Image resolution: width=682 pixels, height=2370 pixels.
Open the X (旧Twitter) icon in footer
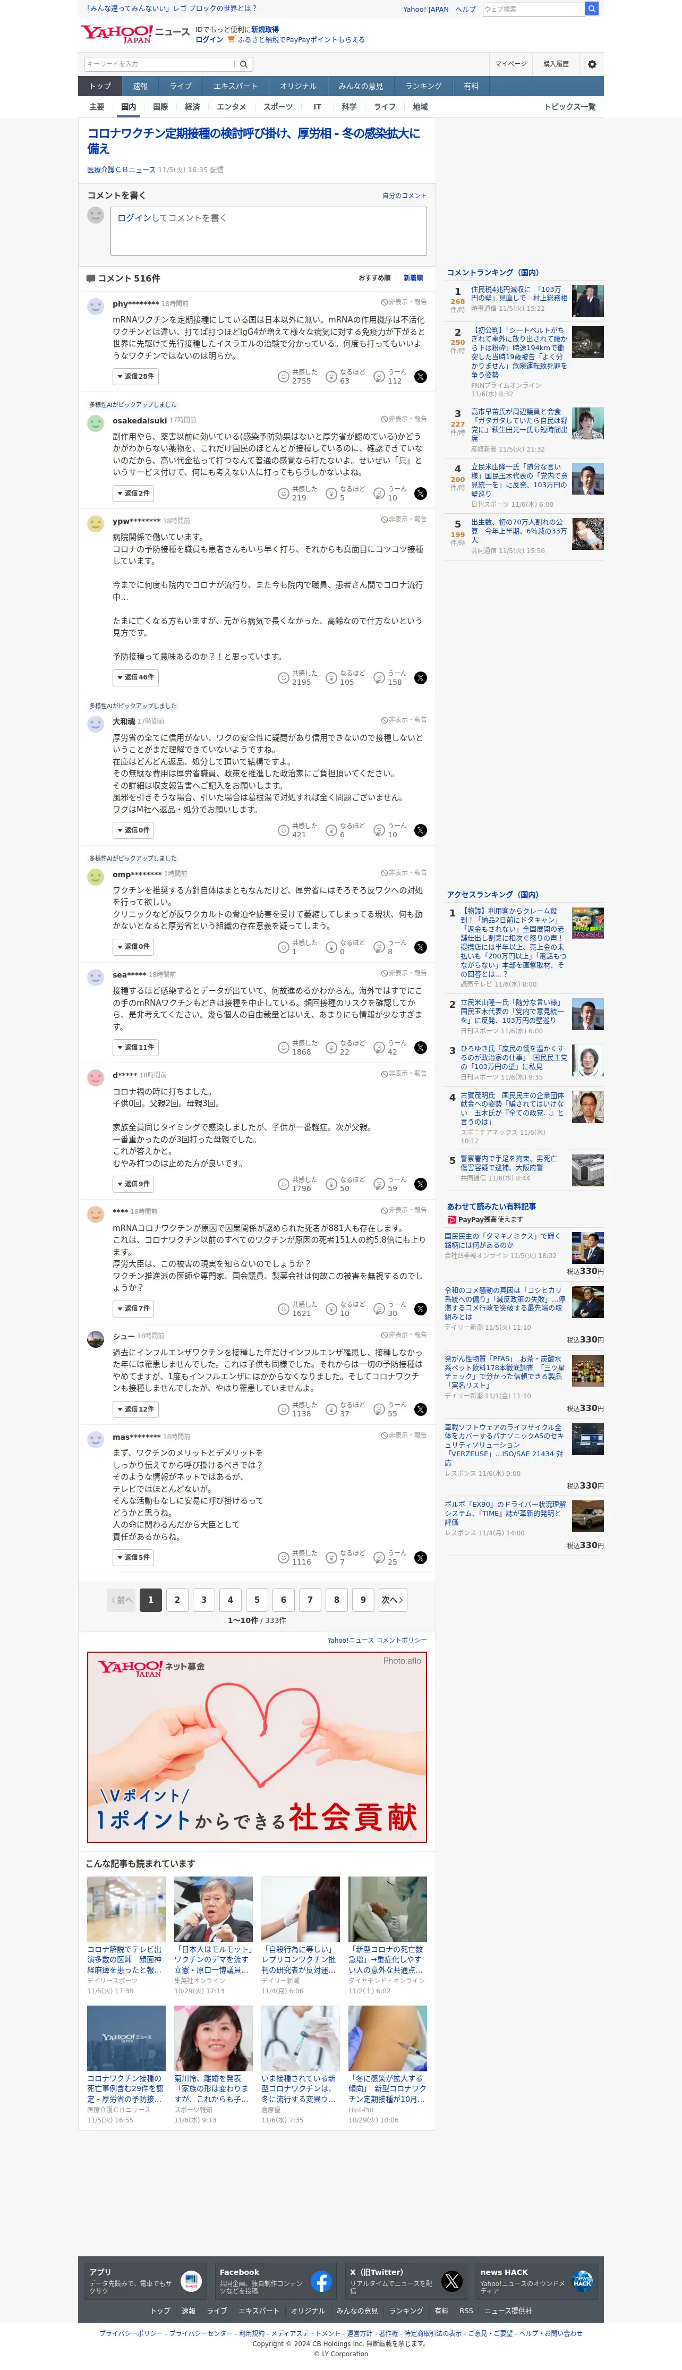coord(452,2281)
